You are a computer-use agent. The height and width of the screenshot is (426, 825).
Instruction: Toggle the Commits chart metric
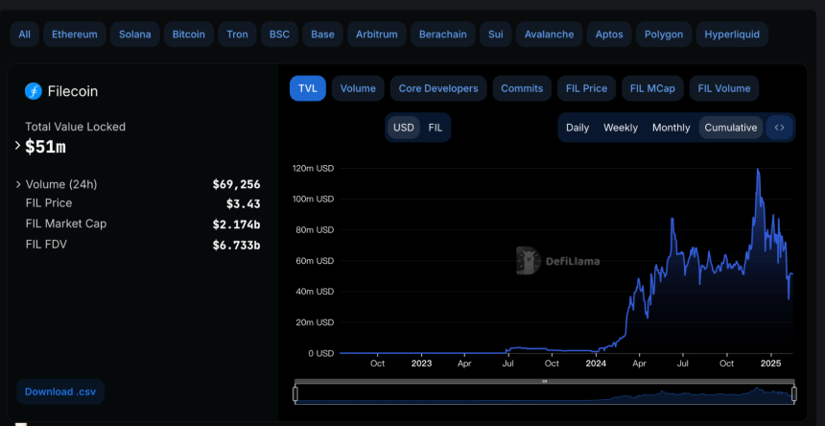coord(522,88)
